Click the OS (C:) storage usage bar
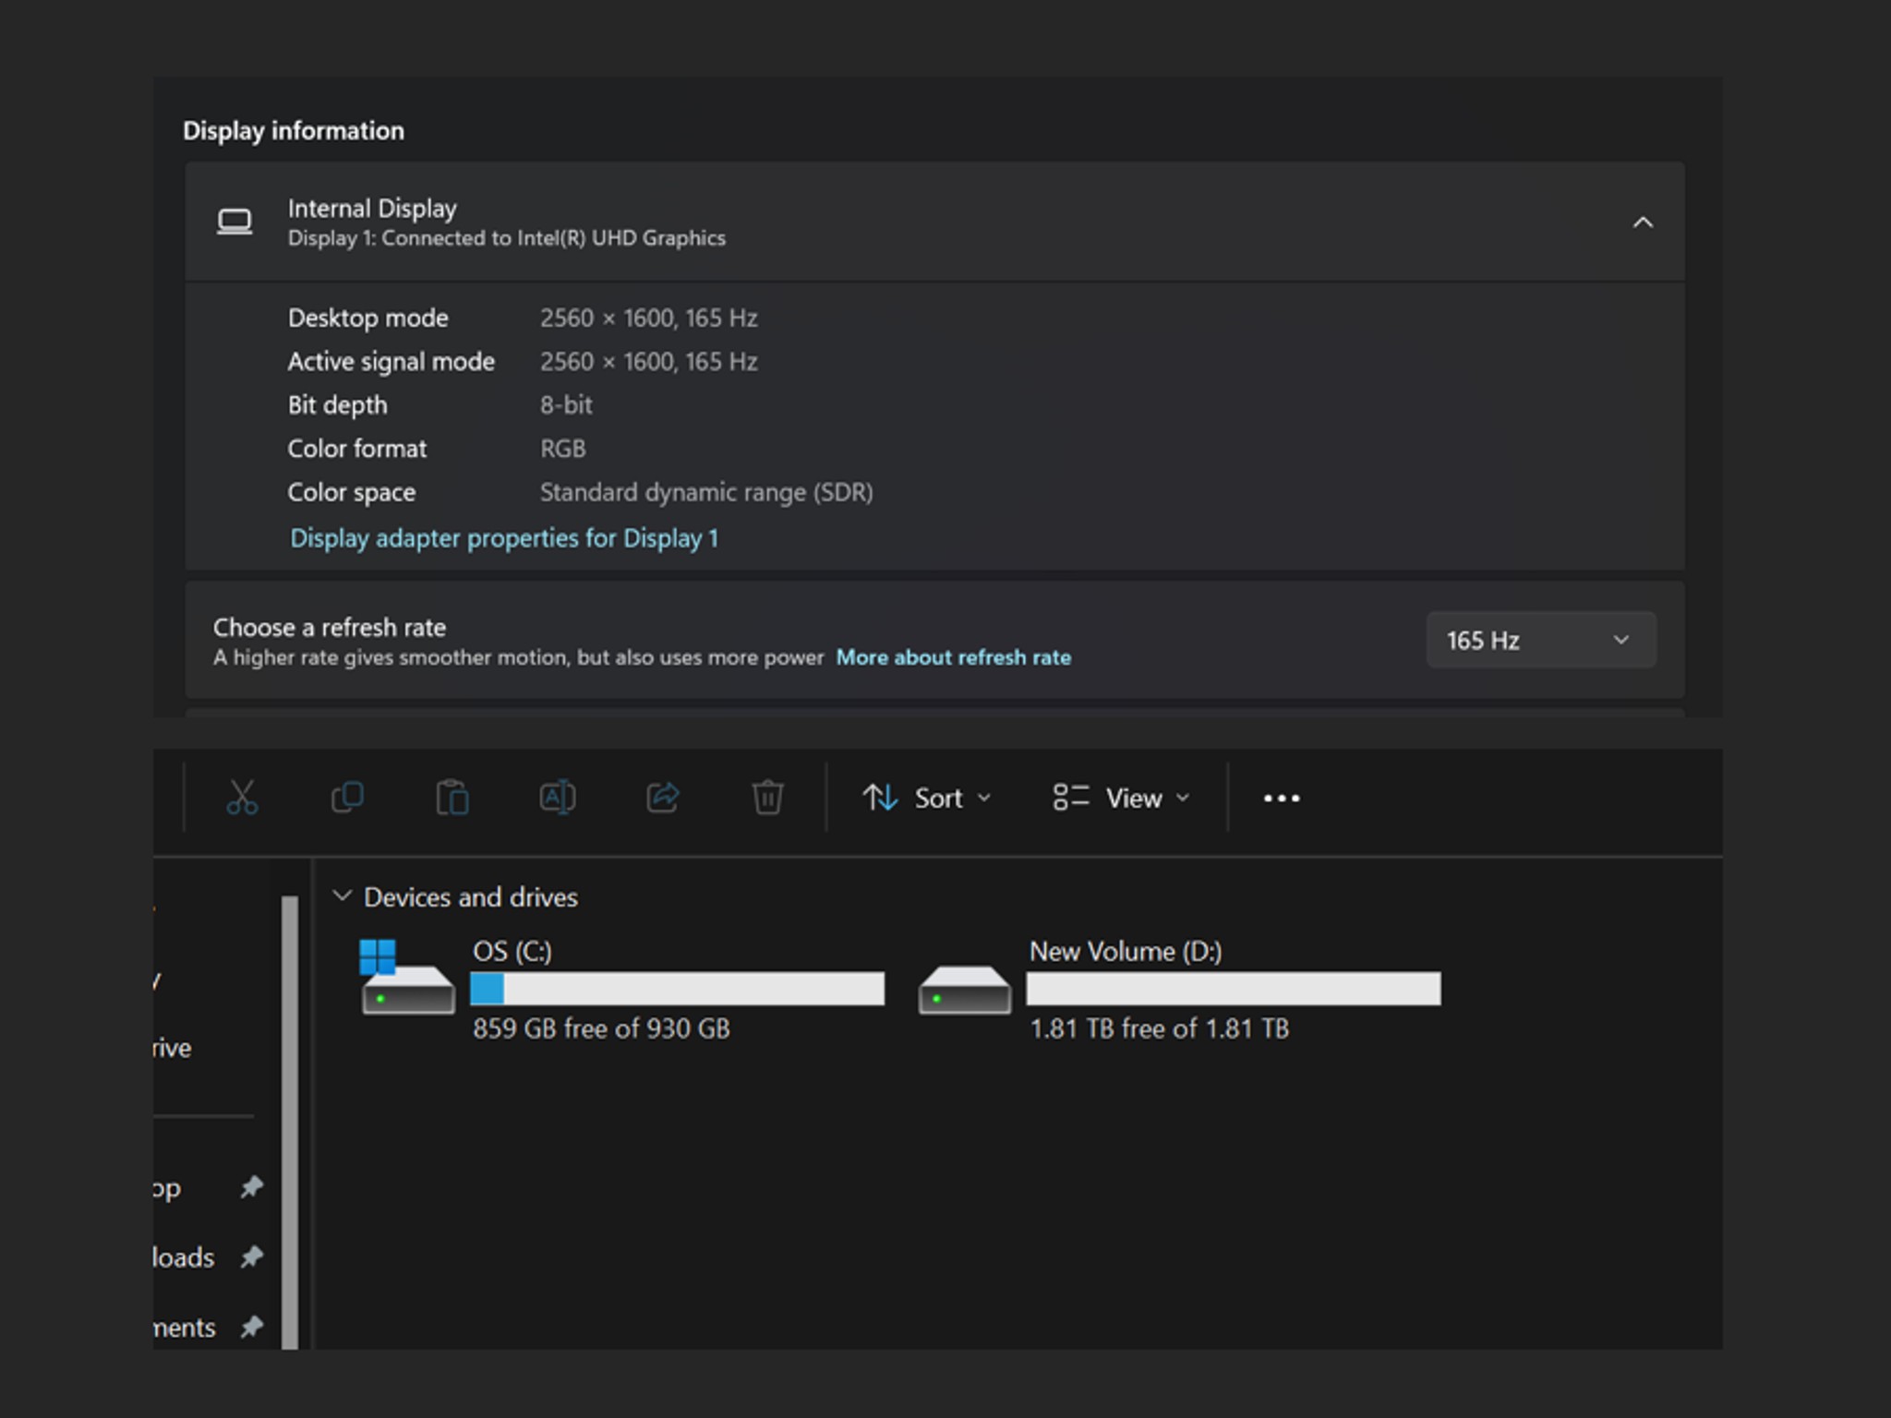Screen dimensions: 1891x1418 [x=677, y=989]
